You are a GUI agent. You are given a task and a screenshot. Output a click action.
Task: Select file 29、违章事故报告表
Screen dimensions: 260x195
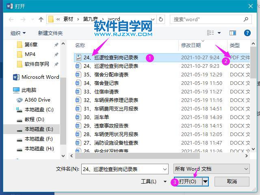(x=162, y=126)
